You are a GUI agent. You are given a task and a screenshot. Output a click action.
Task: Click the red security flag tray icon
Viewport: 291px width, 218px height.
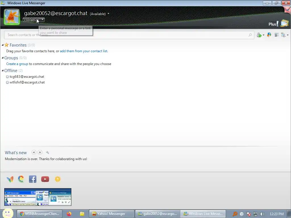(x=248, y=214)
